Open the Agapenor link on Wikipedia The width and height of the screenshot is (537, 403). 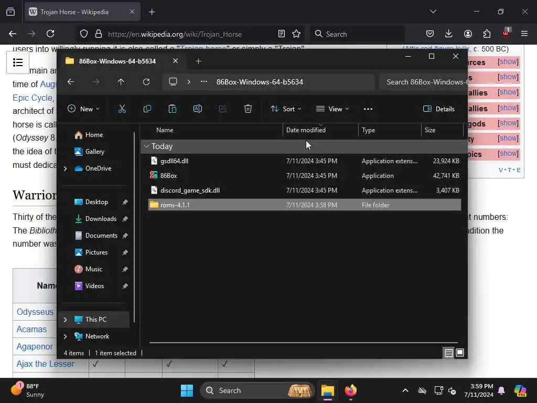(35, 346)
